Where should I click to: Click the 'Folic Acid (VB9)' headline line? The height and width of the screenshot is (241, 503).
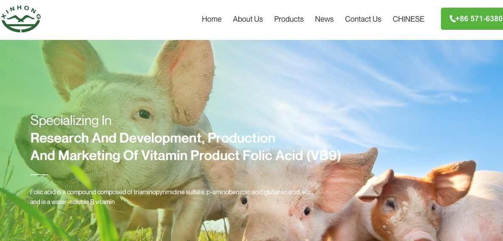185,156
